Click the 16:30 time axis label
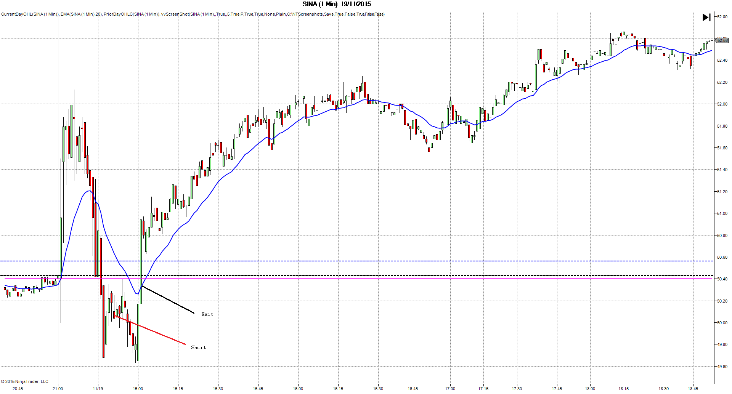The width and height of the screenshot is (732, 394). pyautogui.click(x=378, y=389)
